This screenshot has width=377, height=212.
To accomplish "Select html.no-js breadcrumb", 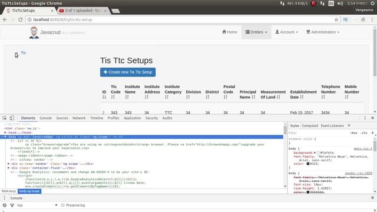I will 9,191.
